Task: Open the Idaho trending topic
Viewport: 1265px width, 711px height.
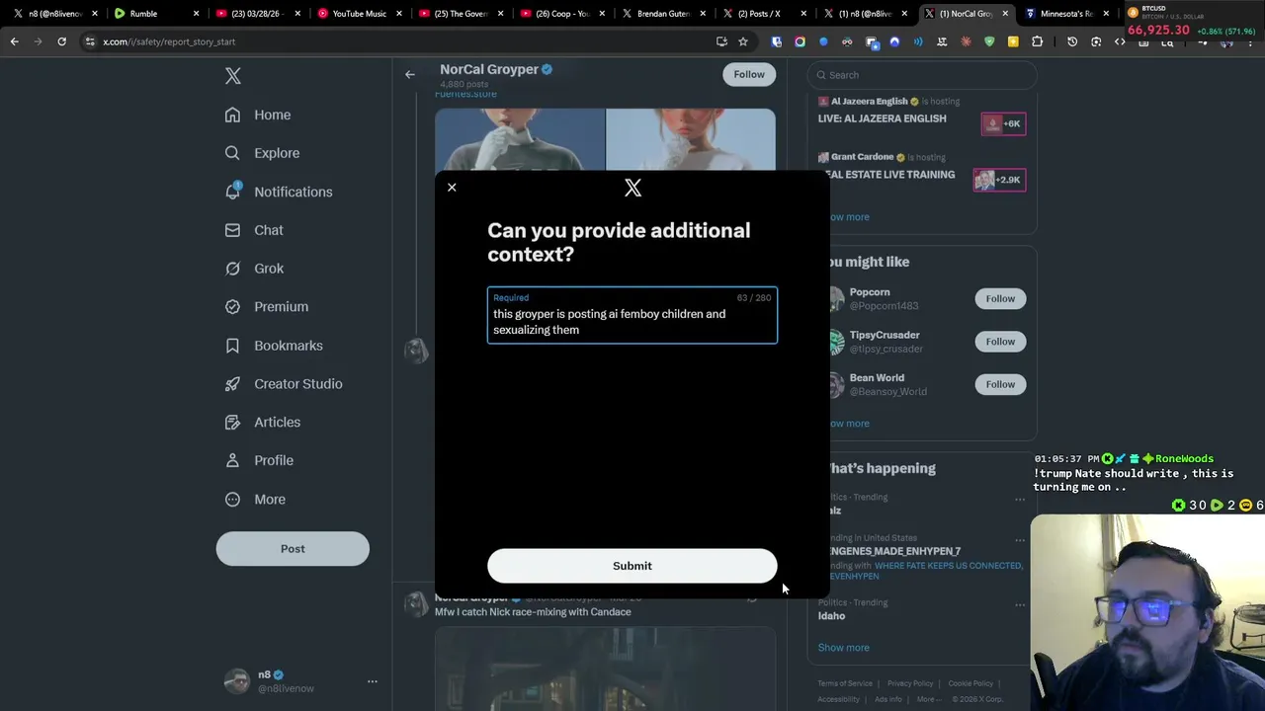Action: 831,615
